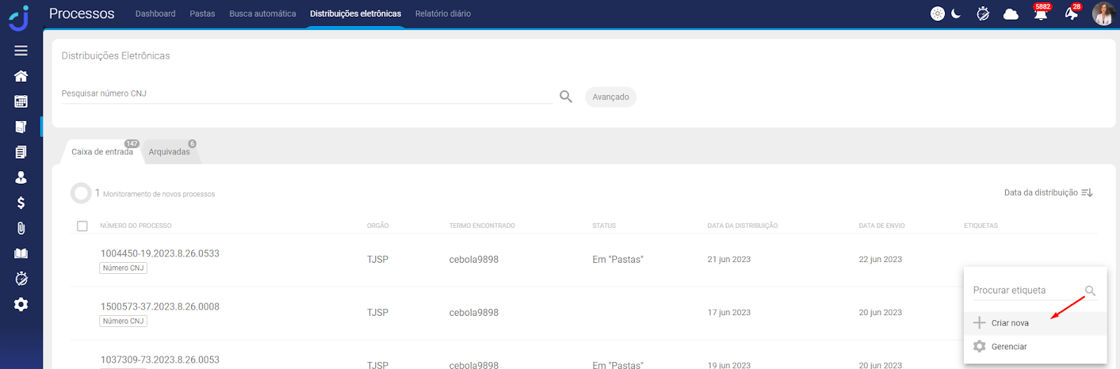The width and height of the screenshot is (1120, 369).
Task: Click the notifications bell with 5882 badge
Action: [x=1040, y=14]
